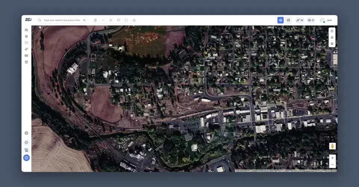Screen dimensions: 359x187
Task: Open the map Terms link
Action: (319, 171)
